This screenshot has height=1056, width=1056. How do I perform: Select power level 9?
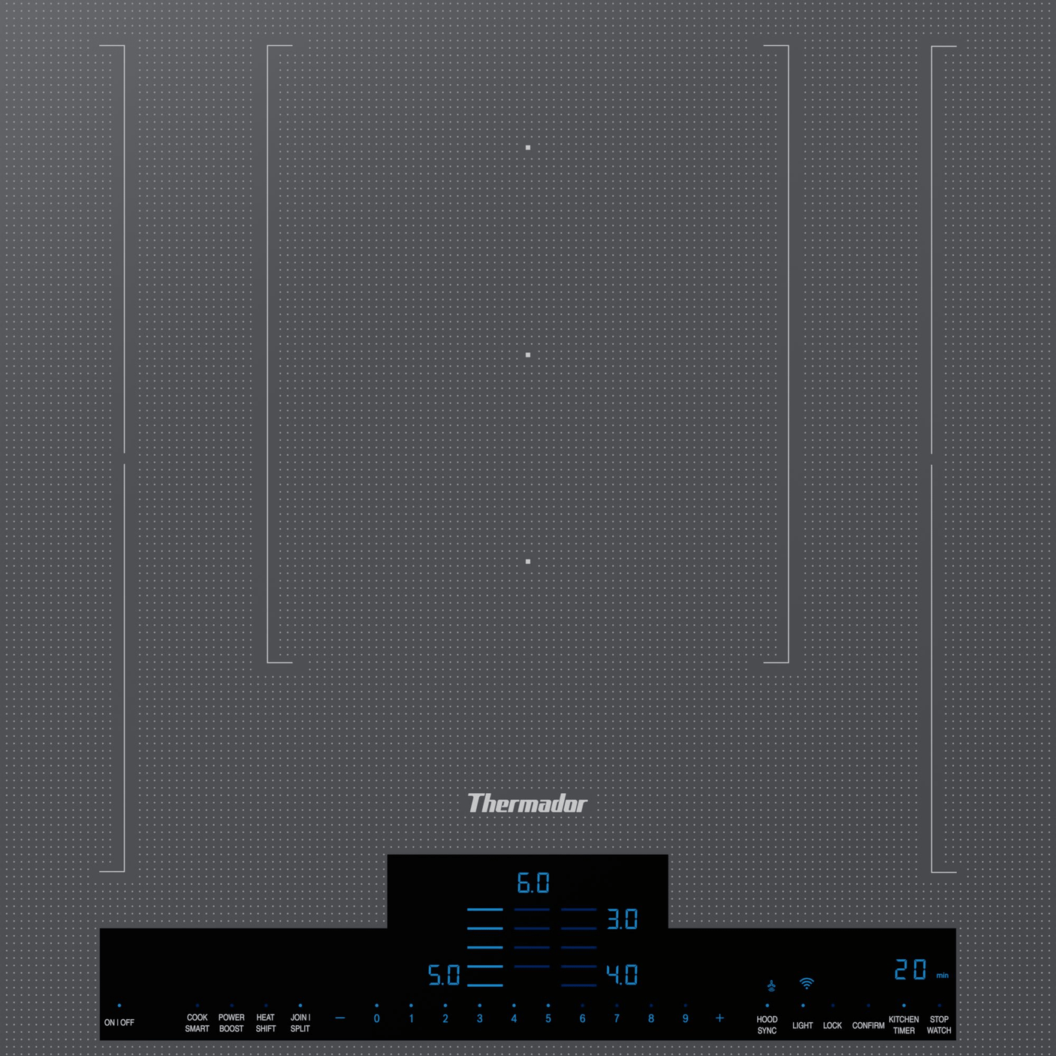click(685, 1018)
